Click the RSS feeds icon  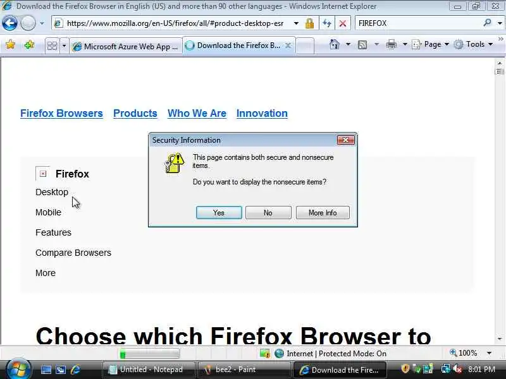[x=362, y=44]
